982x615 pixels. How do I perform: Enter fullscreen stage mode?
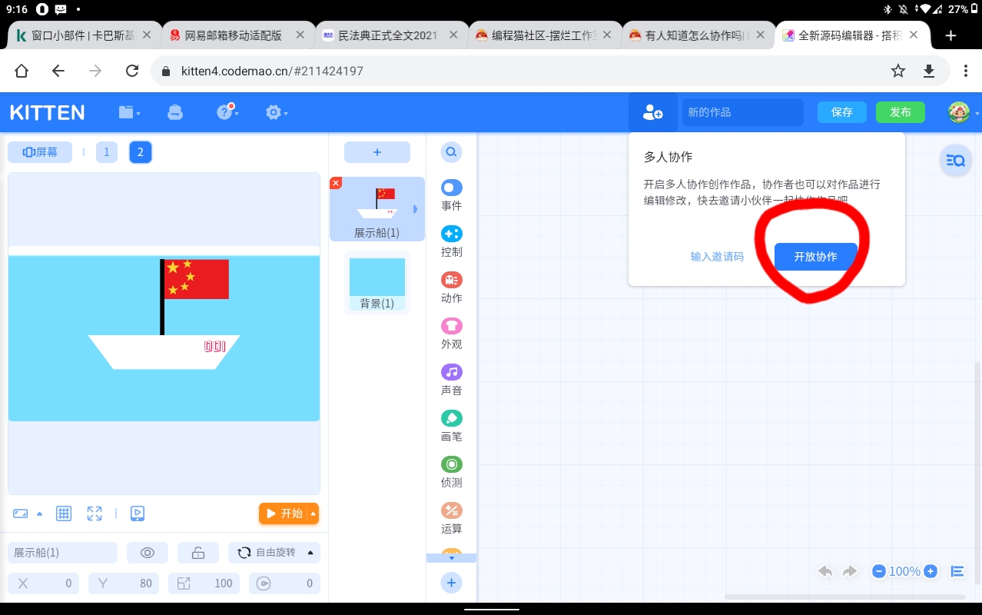click(x=95, y=514)
